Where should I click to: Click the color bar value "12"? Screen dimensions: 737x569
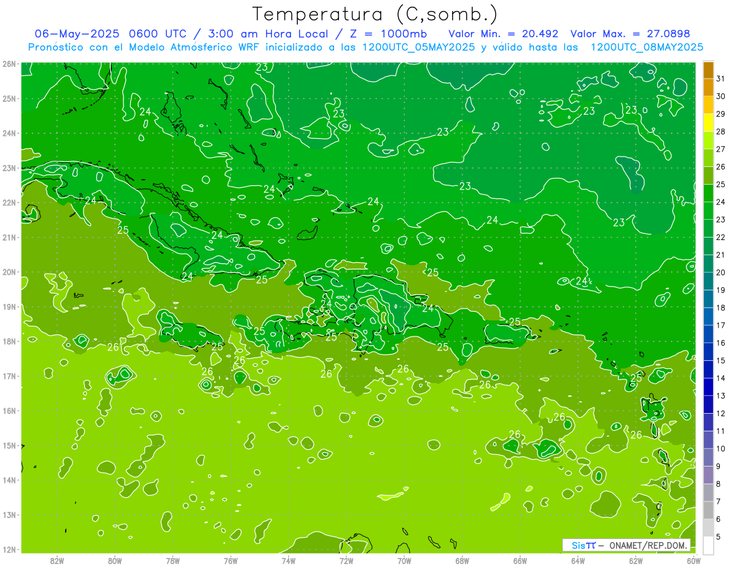[720, 413]
